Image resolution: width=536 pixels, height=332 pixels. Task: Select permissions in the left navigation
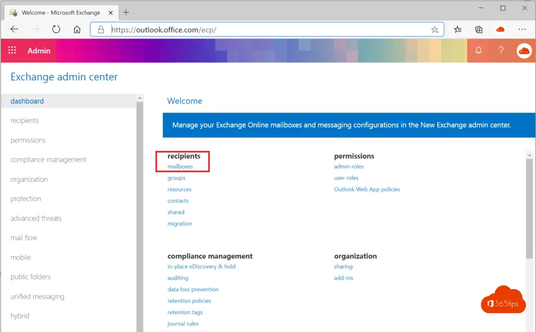(28, 140)
